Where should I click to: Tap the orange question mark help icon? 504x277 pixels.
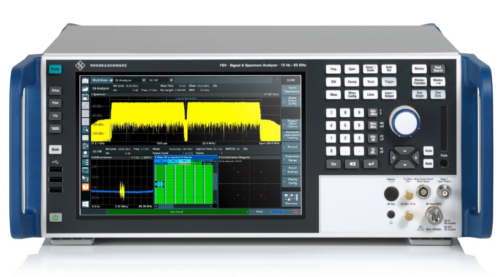coord(85,186)
